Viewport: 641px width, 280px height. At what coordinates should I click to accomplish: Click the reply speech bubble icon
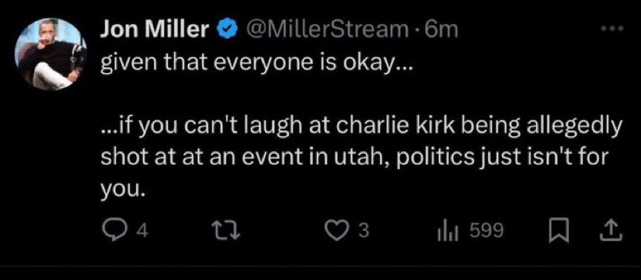coord(114,230)
